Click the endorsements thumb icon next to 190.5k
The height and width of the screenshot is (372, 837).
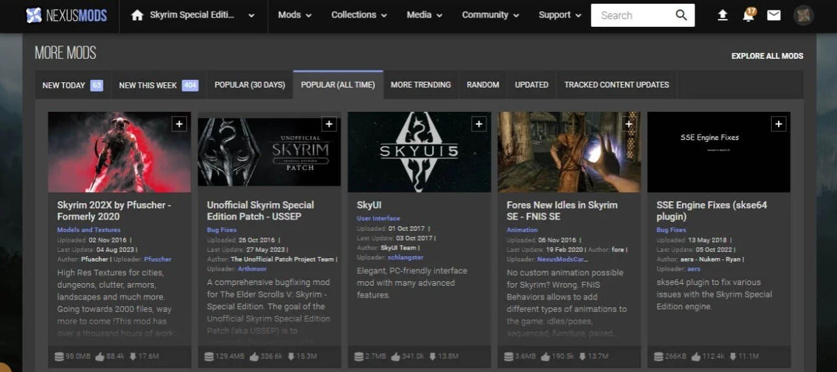click(x=546, y=356)
